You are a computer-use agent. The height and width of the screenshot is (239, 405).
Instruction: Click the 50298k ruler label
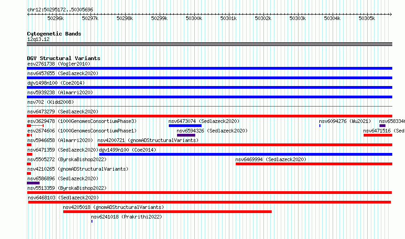coord(125,18)
